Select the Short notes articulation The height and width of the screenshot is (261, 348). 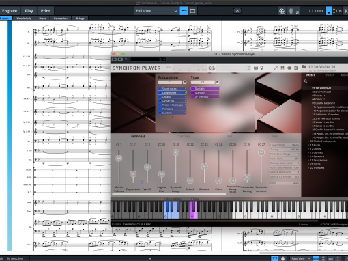pyautogui.click(x=173, y=89)
